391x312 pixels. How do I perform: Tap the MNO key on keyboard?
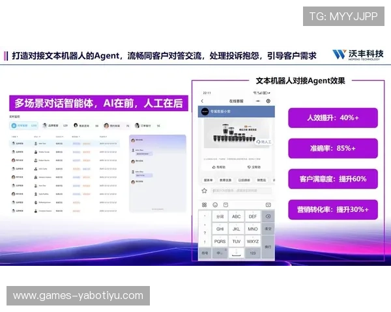(253, 229)
